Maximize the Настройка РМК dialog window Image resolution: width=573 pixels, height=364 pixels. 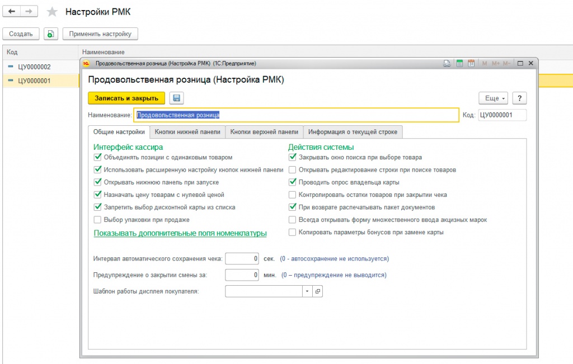pyautogui.click(x=520, y=64)
